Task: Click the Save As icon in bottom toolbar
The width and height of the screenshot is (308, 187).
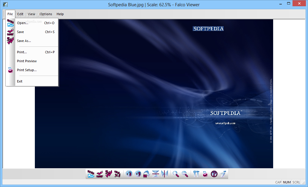Action: click(x=109, y=174)
